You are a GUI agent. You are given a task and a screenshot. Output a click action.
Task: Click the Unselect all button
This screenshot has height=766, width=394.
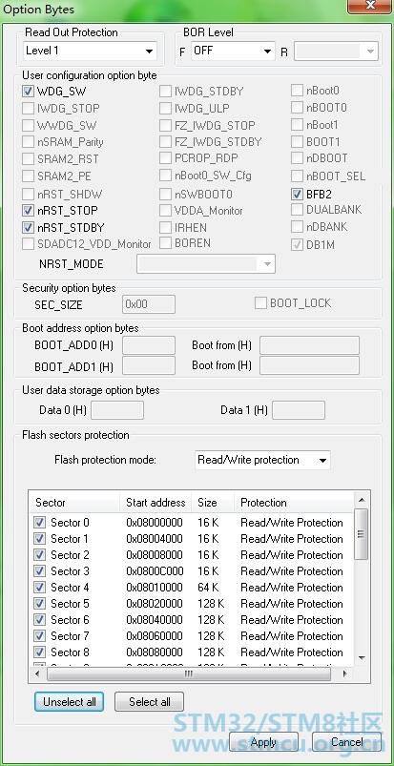[70, 702]
